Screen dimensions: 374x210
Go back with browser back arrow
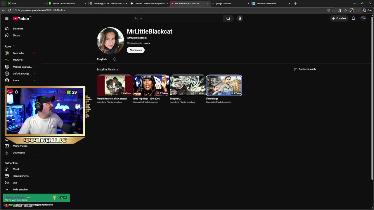point(3,10)
